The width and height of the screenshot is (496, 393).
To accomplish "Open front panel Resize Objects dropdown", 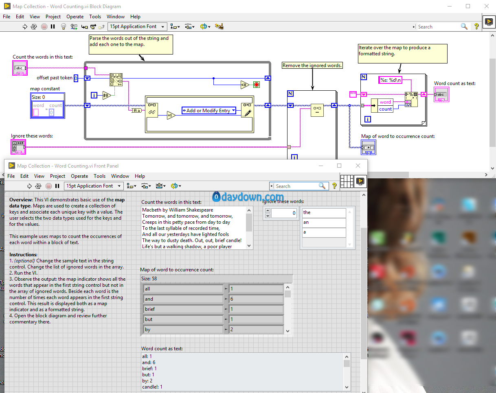I will point(161,186).
